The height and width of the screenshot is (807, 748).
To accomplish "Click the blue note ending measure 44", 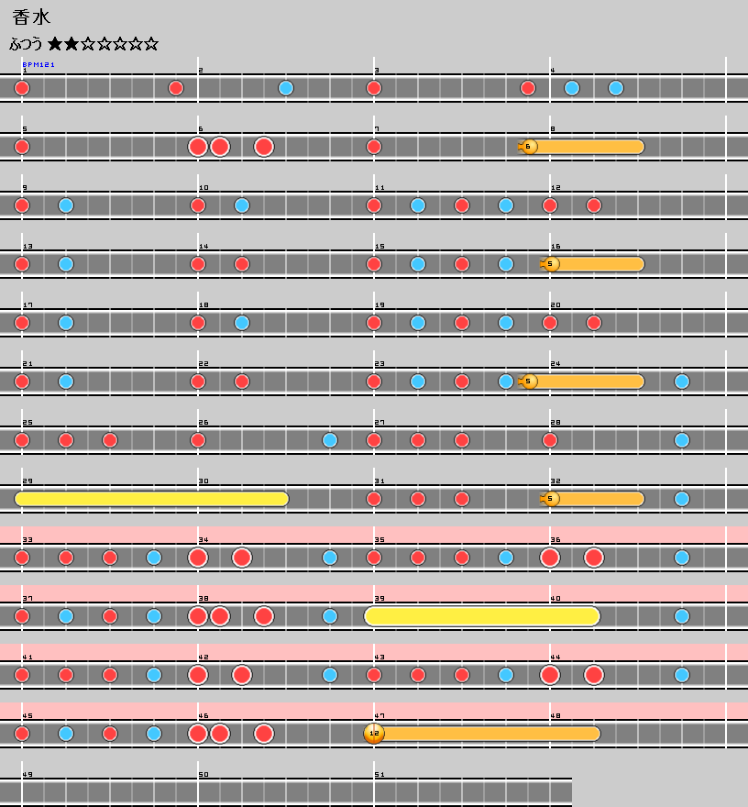I will (x=682, y=675).
